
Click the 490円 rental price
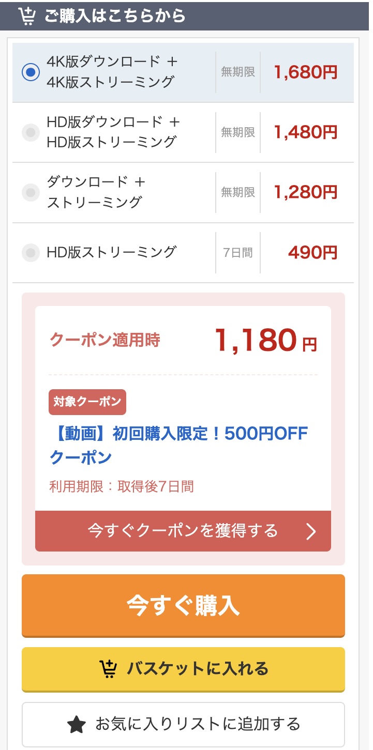coord(312,253)
